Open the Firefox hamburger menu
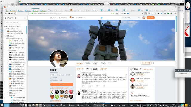191x107 pixels. (x=175, y=14)
